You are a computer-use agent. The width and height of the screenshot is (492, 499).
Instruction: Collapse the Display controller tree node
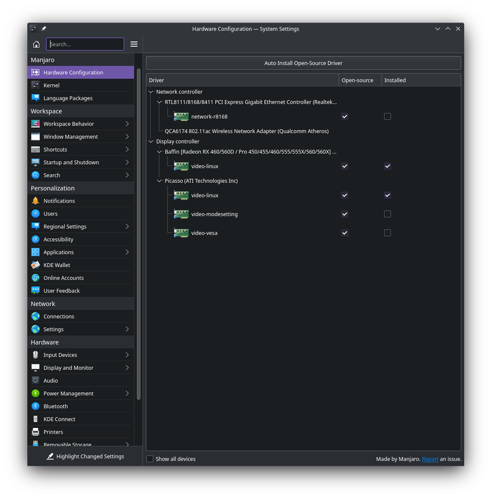pyautogui.click(x=151, y=141)
